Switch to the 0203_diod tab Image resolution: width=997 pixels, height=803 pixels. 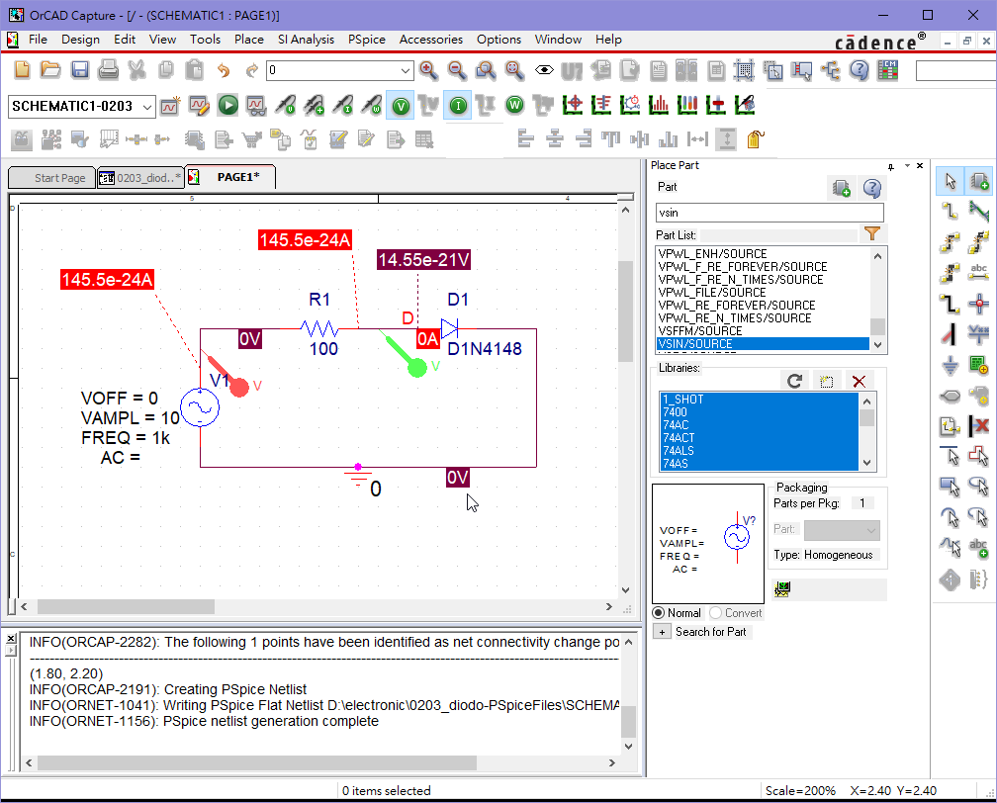tap(140, 178)
